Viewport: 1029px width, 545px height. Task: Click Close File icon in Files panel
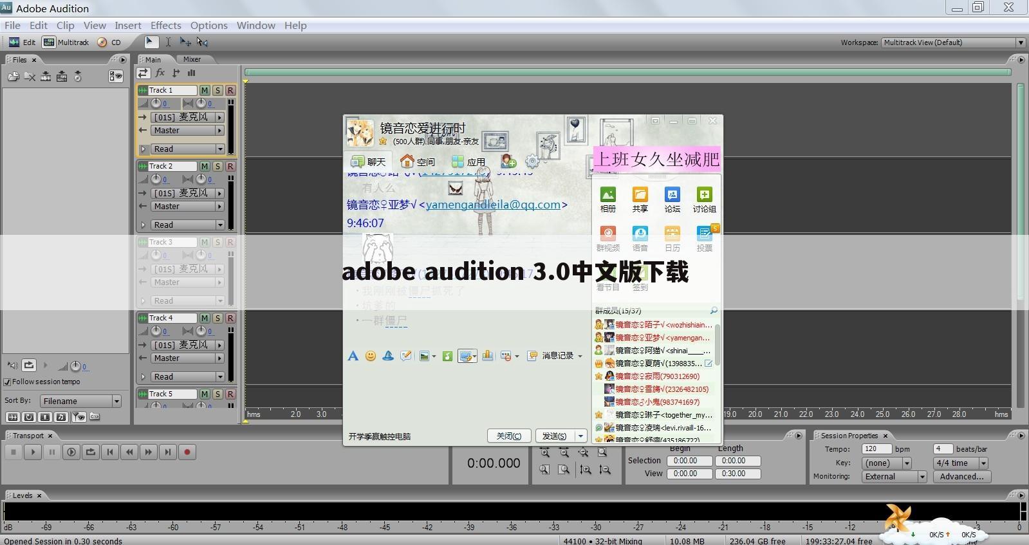30,77
